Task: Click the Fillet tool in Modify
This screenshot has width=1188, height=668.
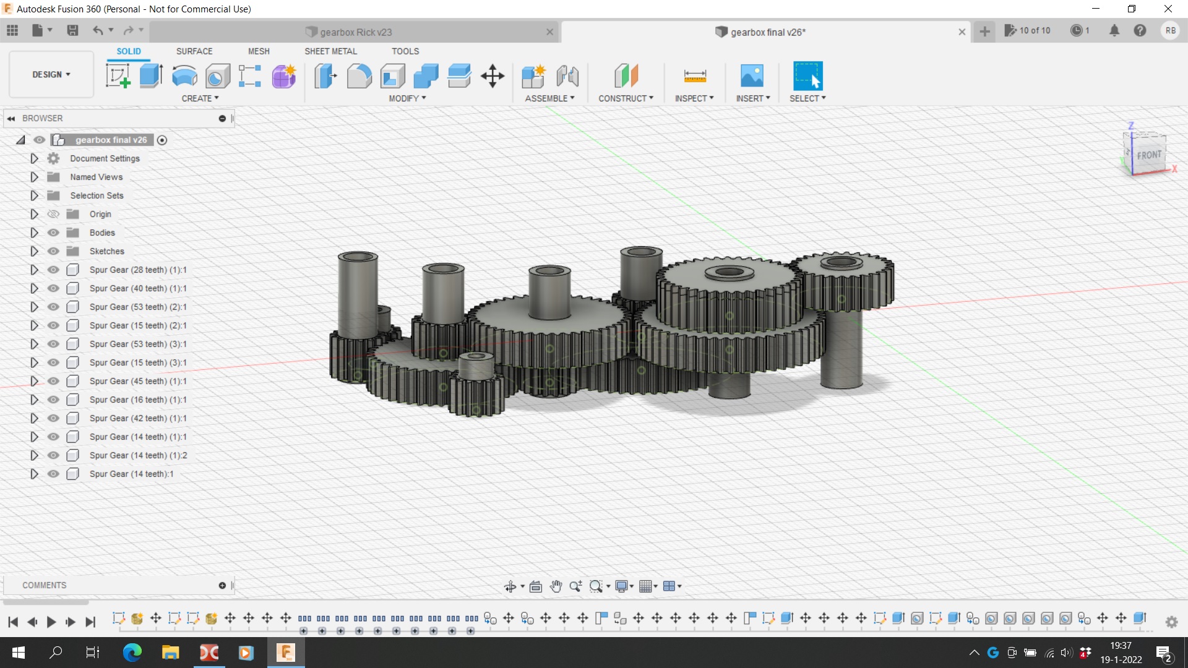Action: 359,76
